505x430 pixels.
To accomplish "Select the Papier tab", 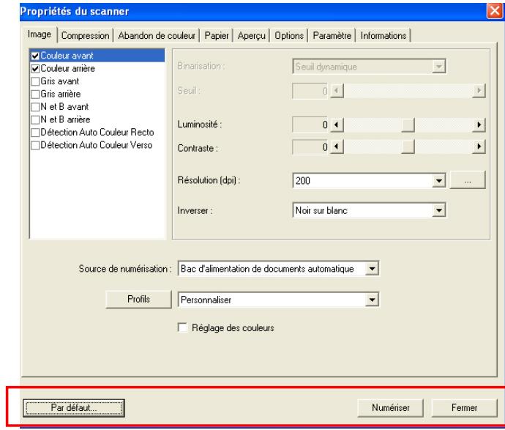I will pyautogui.click(x=217, y=35).
